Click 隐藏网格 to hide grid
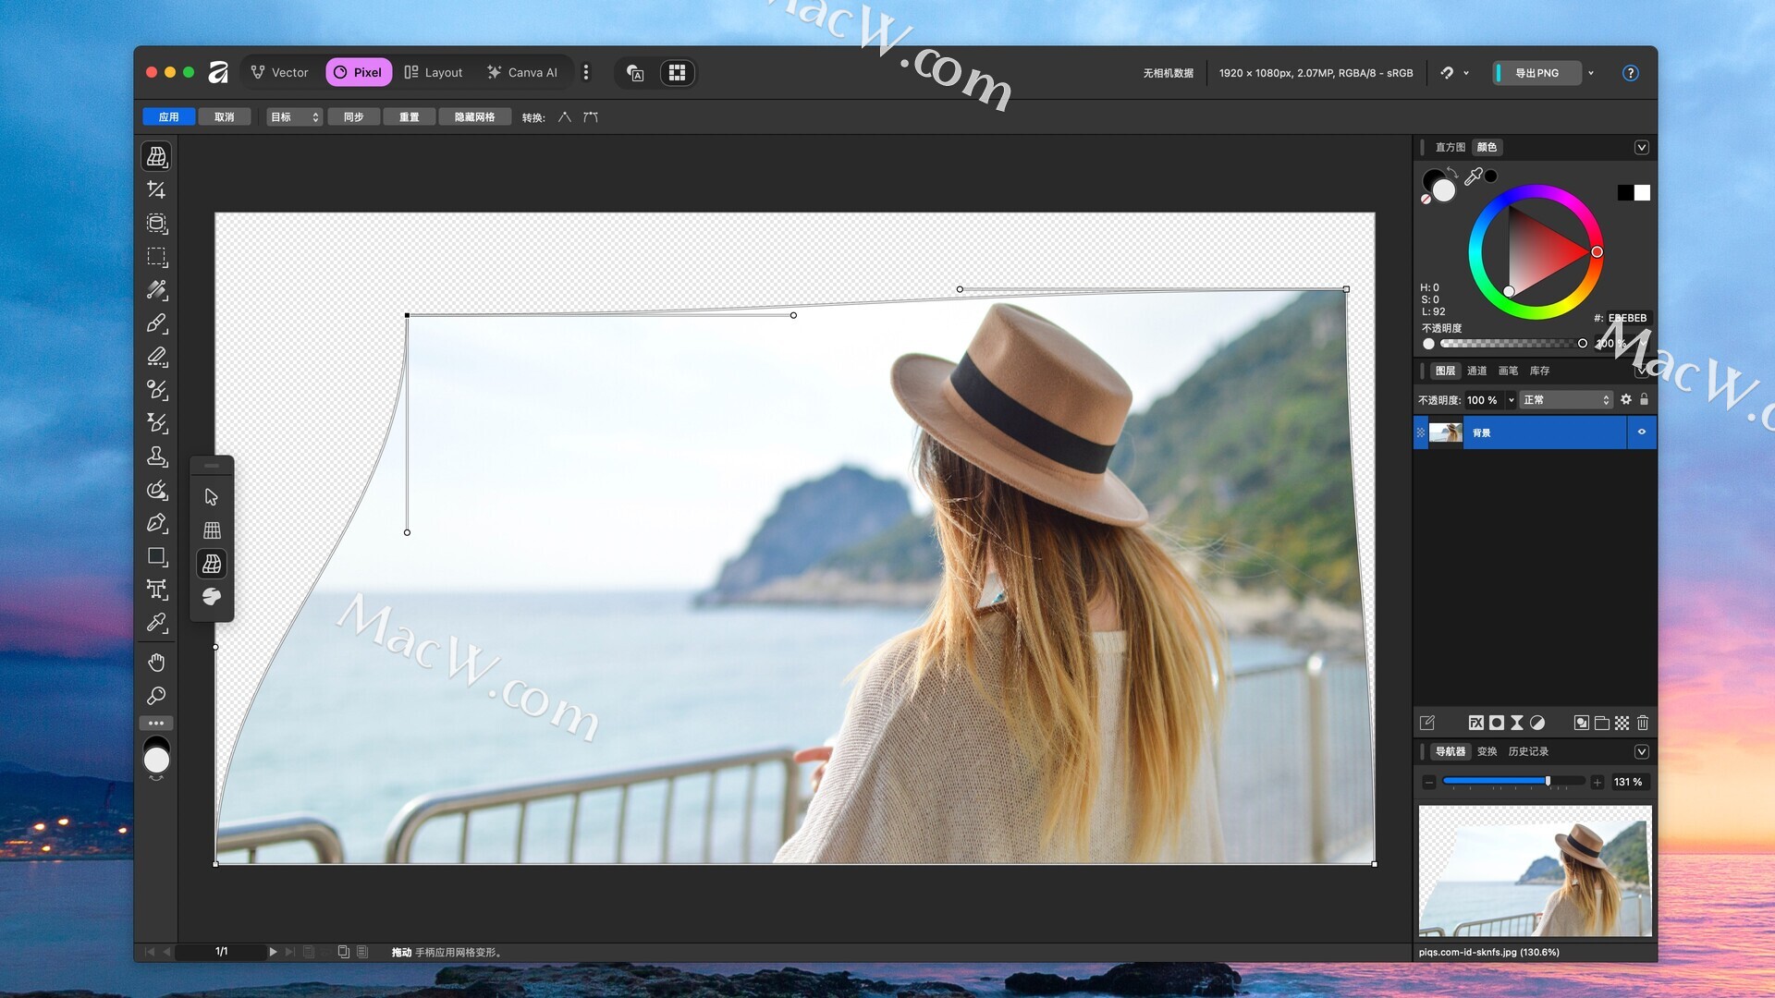Image resolution: width=1775 pixels, height=998 pixels. click(474, 117)
